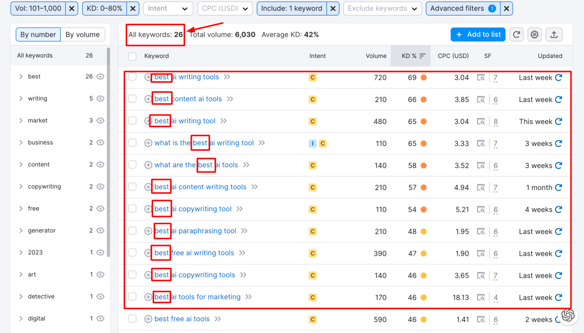Remove the Vol: 101–1,000 filter
This screenshot has width=584, height=333.
pyautogui.click(x=72, y=8)
